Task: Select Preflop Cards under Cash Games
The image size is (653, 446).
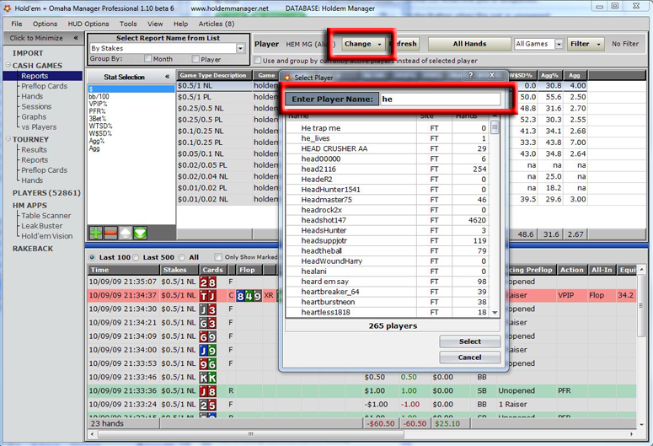Action: point(44,86)
